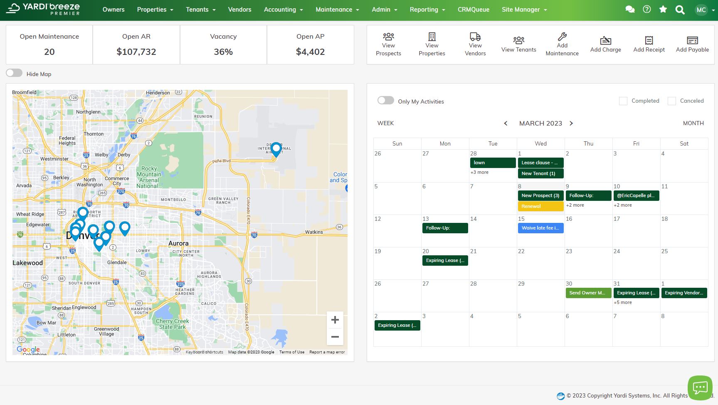Viewport: 718px width, 405px height.
Task: Open the favorites star icon
Action: [x=663, y=9]
